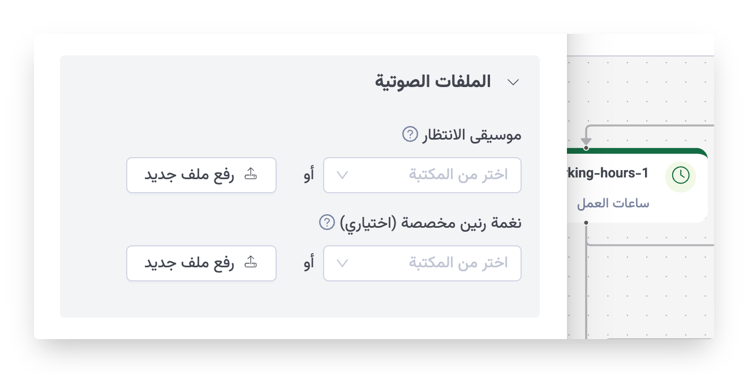Click رفع ملف جديد for custom ringtone

pyautogui.click(x=201, y=263)
